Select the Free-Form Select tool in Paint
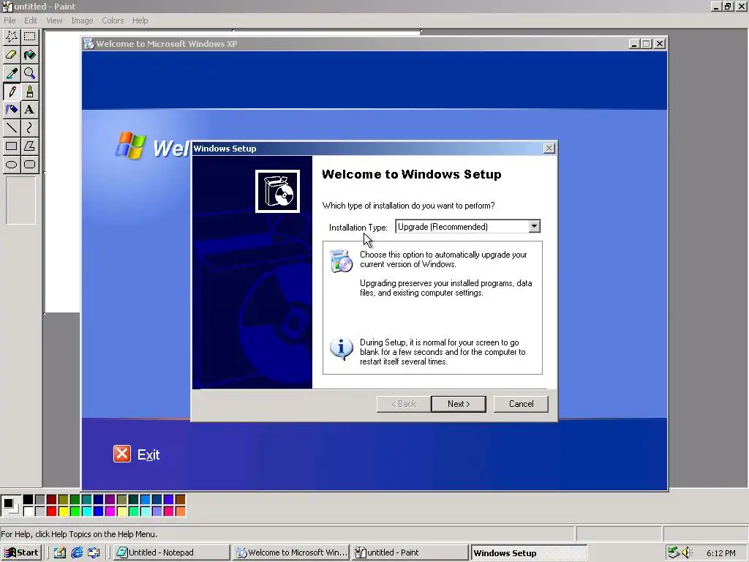 (12, 37)
